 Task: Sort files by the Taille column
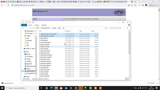click(x=93, y=31)
